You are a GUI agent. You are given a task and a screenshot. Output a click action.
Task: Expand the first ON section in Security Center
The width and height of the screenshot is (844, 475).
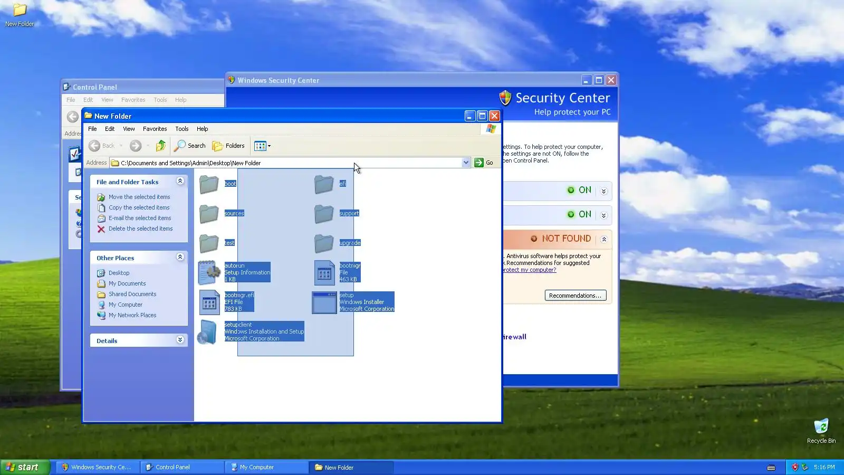point(604,191)
